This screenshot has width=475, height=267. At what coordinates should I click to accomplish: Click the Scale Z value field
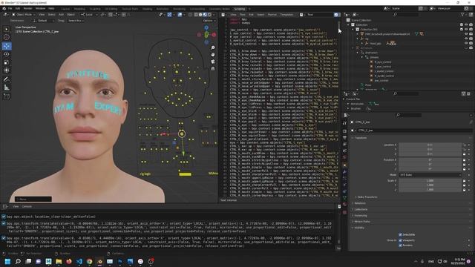430,190
